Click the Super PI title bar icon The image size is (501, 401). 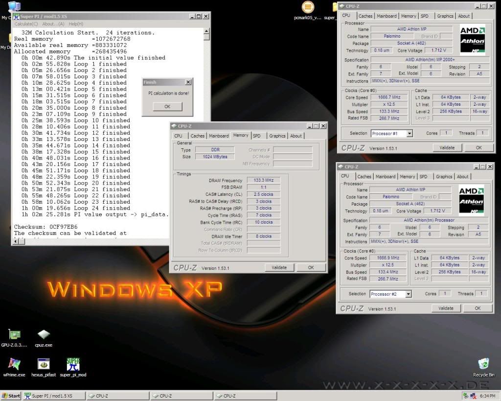17,16
